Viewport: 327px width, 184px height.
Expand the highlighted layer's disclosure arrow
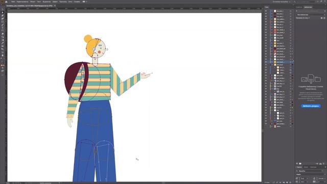coord(272,62)
